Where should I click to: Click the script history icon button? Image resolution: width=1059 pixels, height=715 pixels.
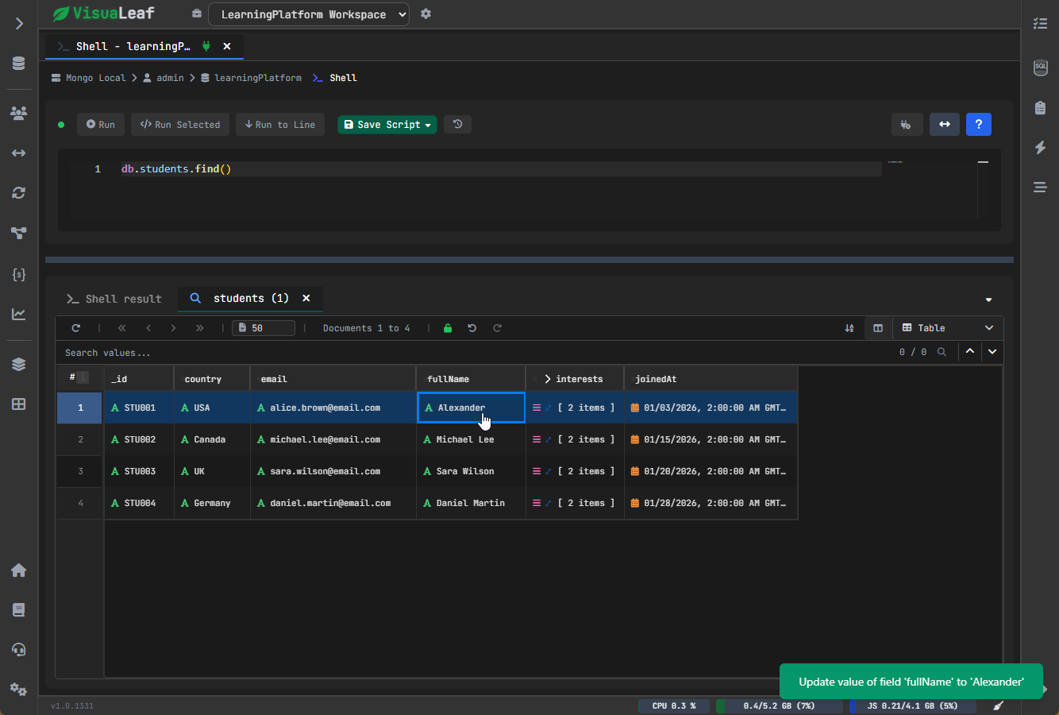458,124
